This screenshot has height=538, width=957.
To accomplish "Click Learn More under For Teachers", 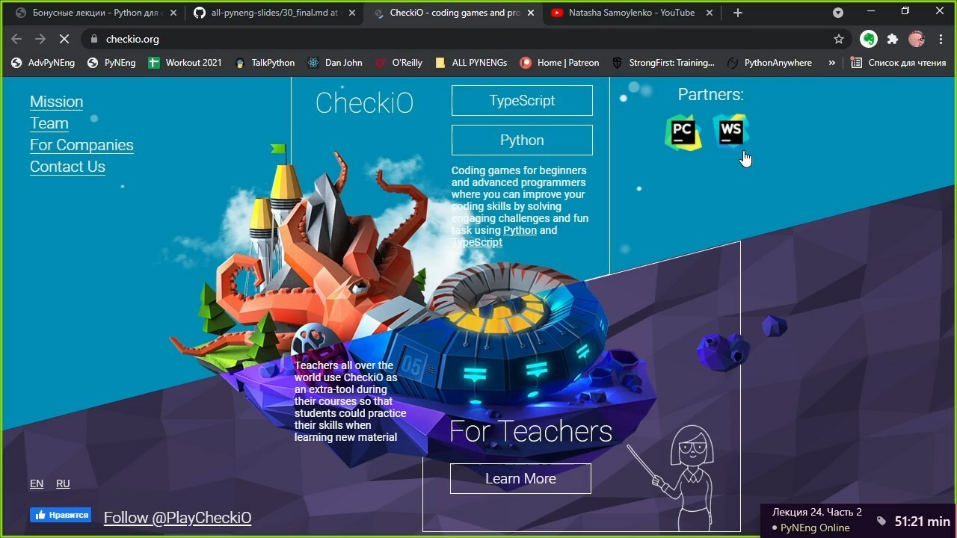I will [x=520, y=478].
